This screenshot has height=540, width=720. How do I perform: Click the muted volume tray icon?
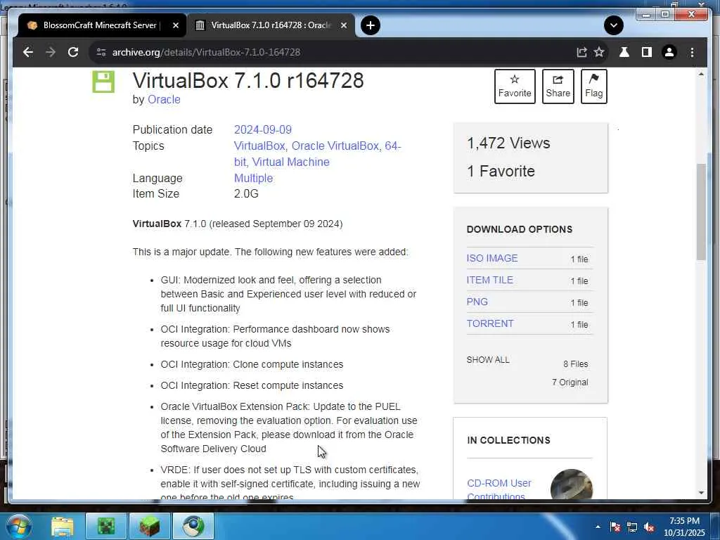tap(649, 527)
